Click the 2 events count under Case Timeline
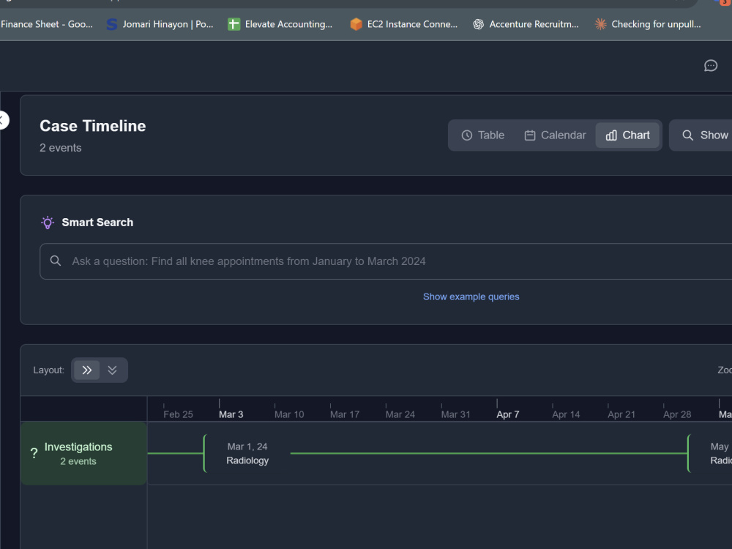732x549 pixels. pyautogui.click(x=61, y=148)
